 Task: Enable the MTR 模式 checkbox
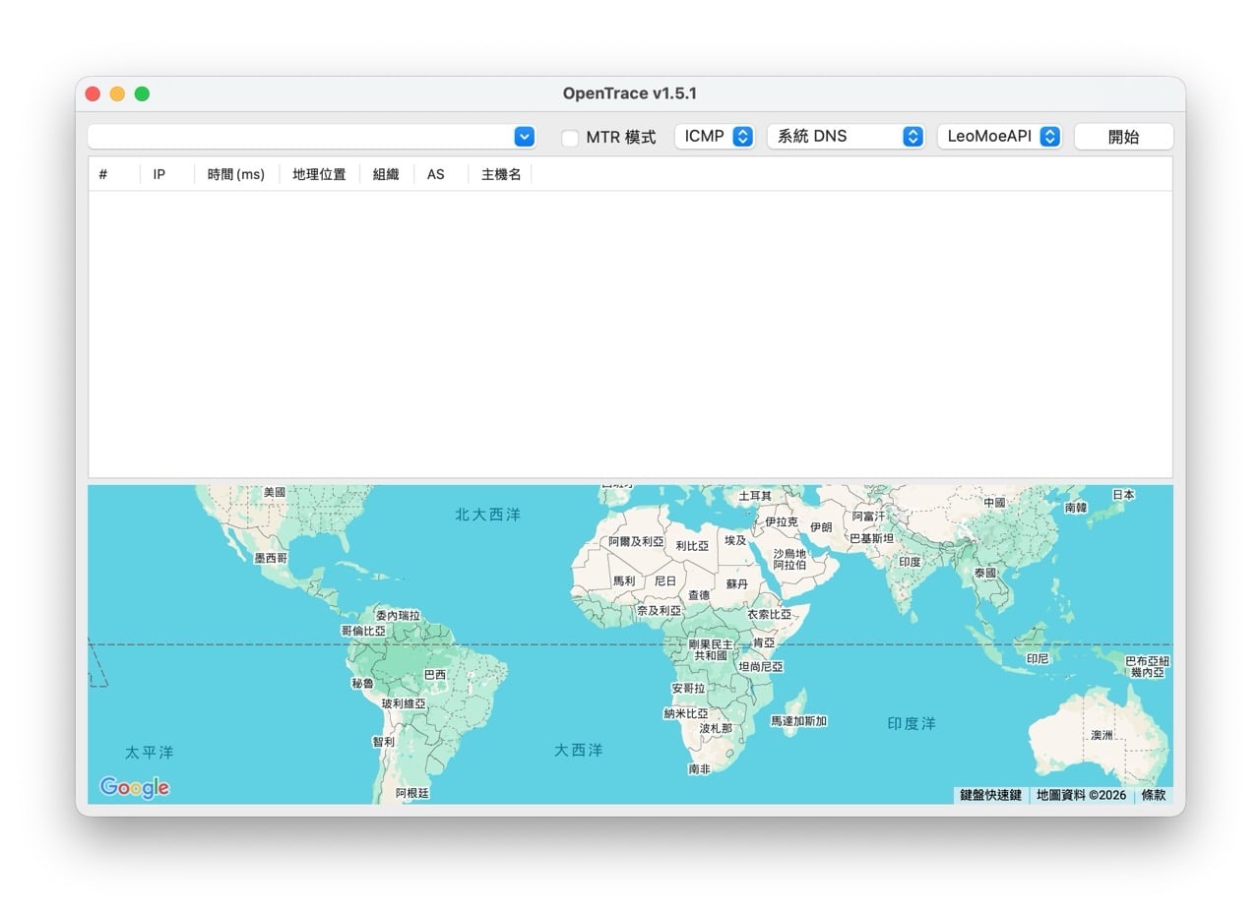[x=570, y=138]
